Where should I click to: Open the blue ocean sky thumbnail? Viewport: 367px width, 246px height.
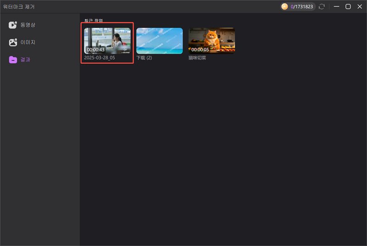tap(159, 41)
